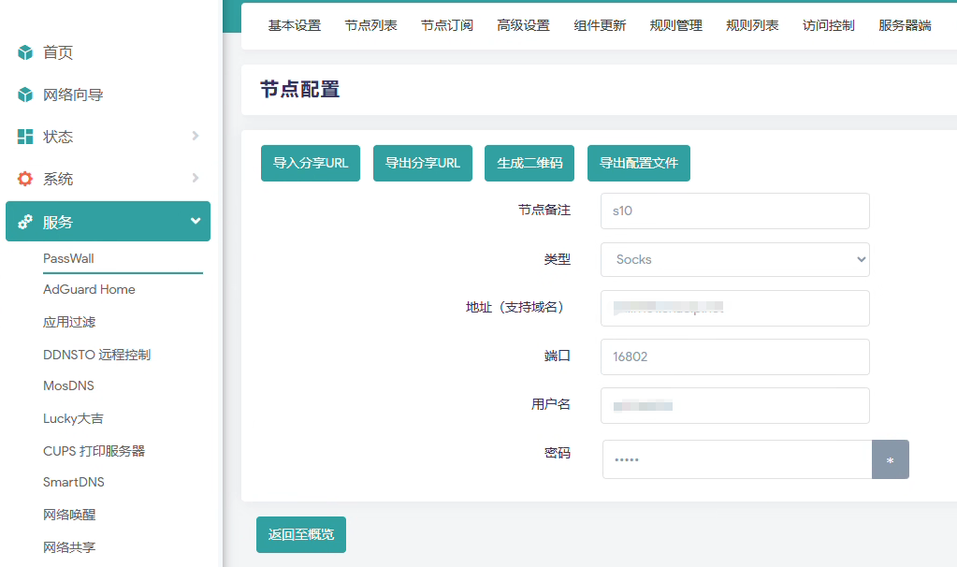Click the 系统 gear icon

(x=25, y=179)
